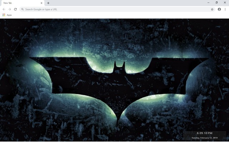Click the search magnifier in the address bar

23,9
